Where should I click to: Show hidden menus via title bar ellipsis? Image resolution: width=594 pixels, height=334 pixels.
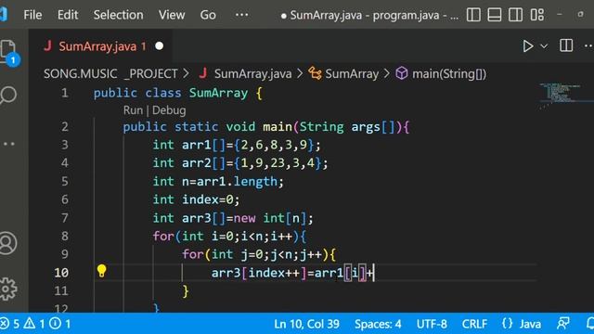(241, 15)
